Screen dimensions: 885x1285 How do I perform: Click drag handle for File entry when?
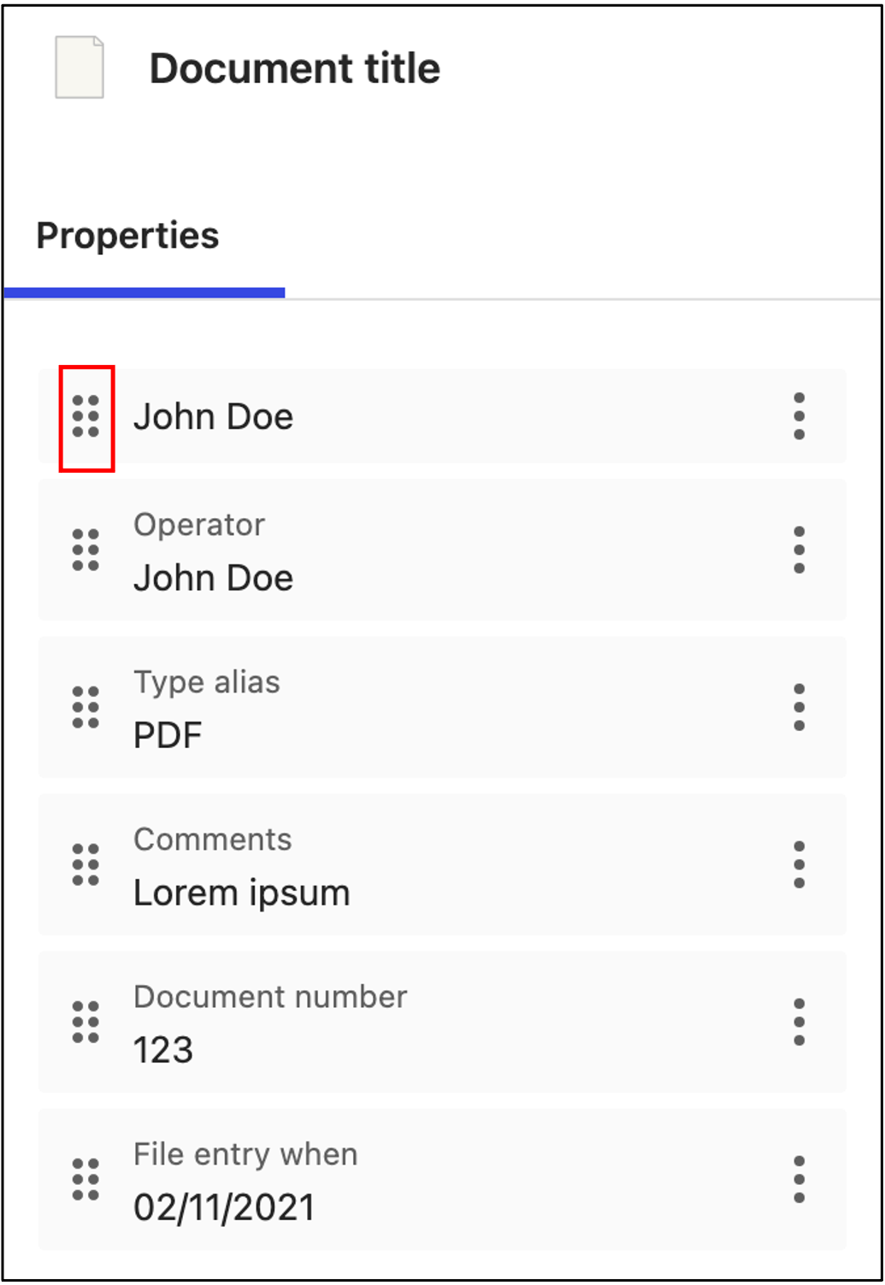click(86, 1179)
